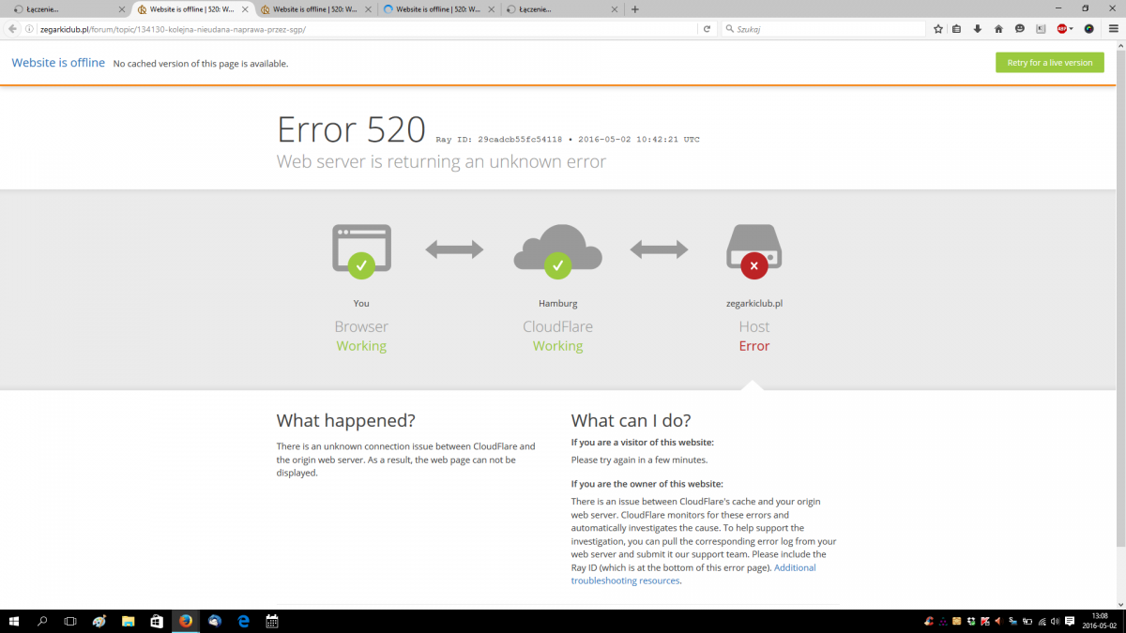Click the browser back arrow button

[12, 29]
